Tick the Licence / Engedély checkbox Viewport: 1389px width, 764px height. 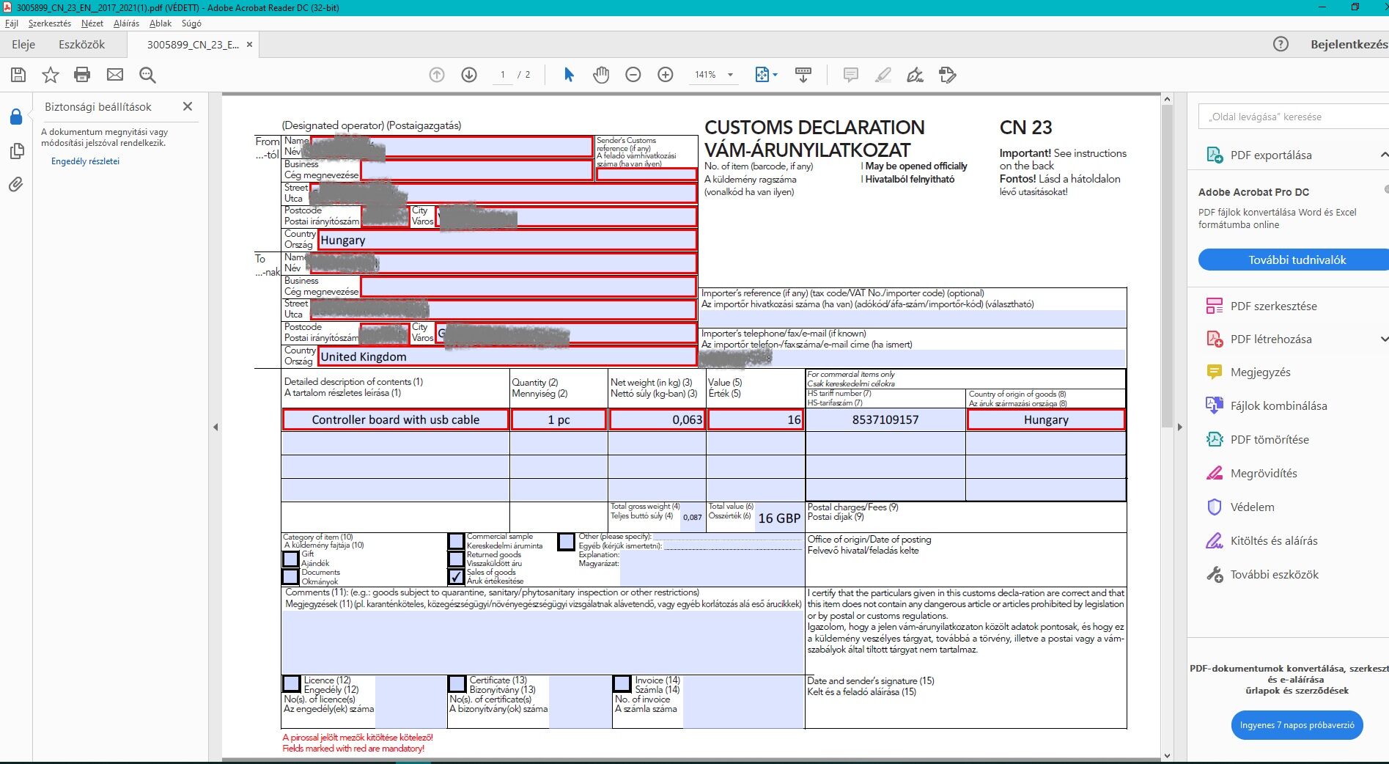tap(292, 683)
